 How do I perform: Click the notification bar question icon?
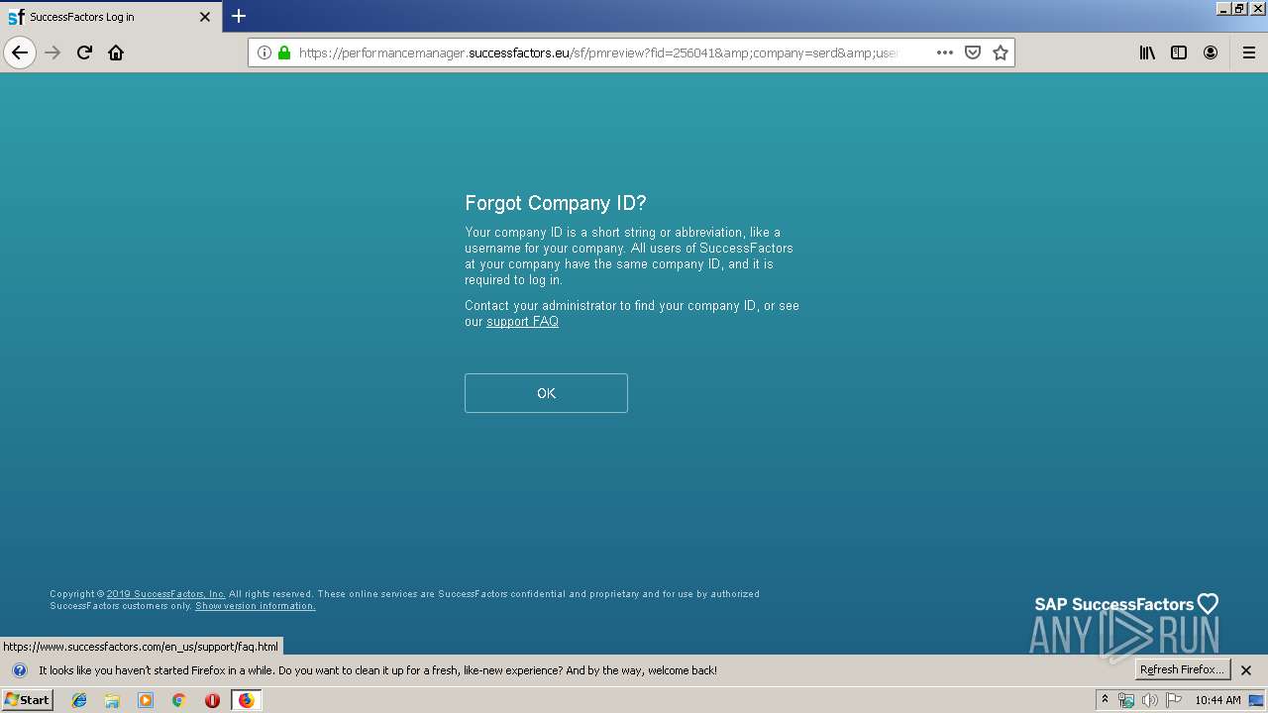click(19, 670)
